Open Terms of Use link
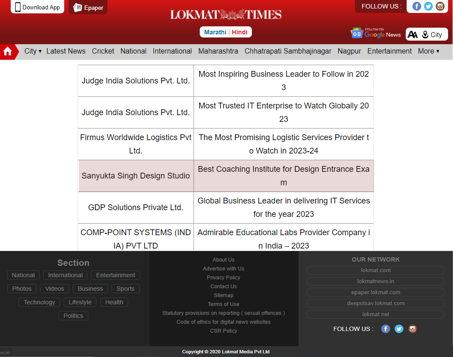 click(x=224, y=304)
